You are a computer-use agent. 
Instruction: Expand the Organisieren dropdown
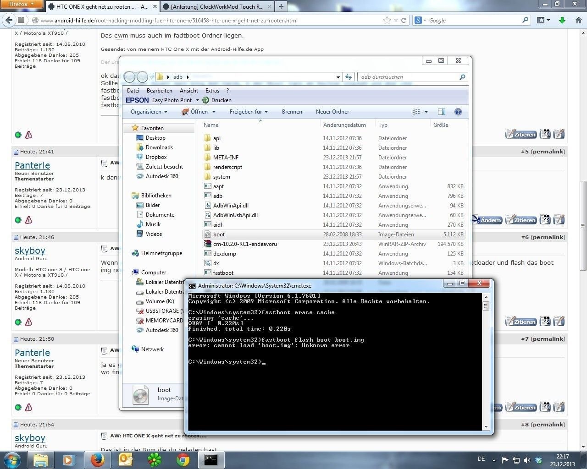(149, 112)
